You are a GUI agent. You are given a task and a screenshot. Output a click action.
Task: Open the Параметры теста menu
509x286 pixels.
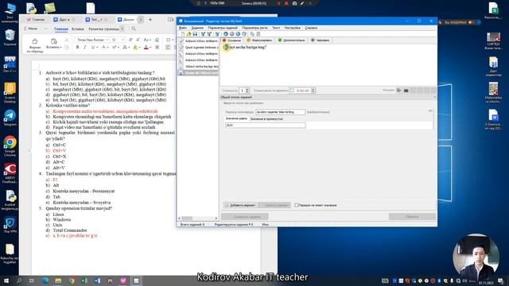254,28
